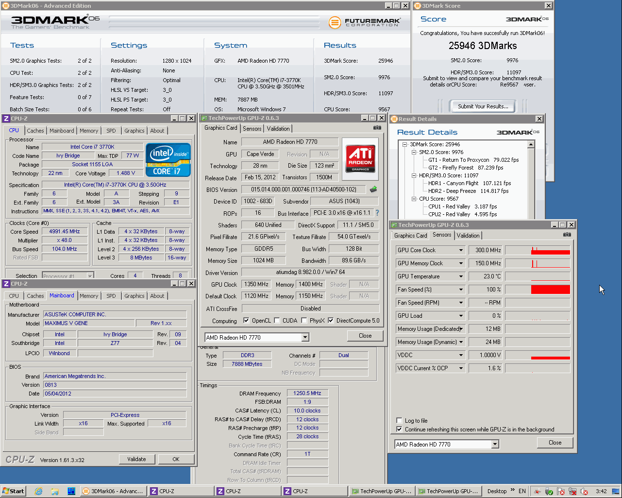Open Sensors tab in GPU-Z Graphics Card window

[x=252, y=129]
